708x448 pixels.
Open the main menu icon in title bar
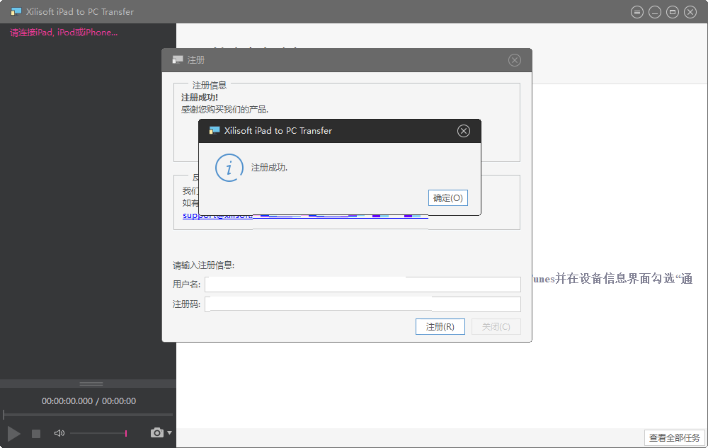[x=637, y=12]
